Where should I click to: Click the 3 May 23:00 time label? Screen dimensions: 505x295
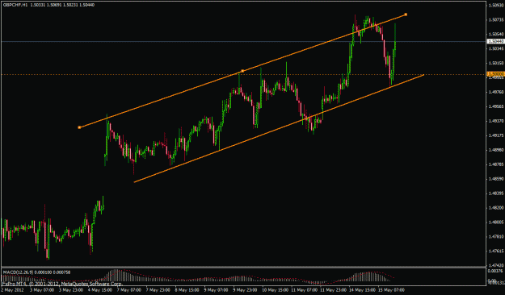click(x=71, y=290)
